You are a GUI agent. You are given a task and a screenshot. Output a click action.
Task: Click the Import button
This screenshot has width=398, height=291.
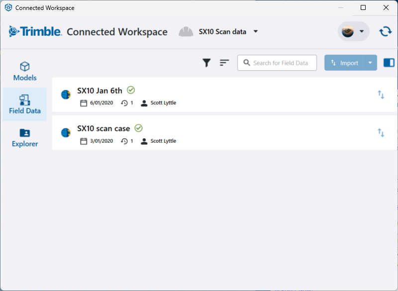click(344, 63)
